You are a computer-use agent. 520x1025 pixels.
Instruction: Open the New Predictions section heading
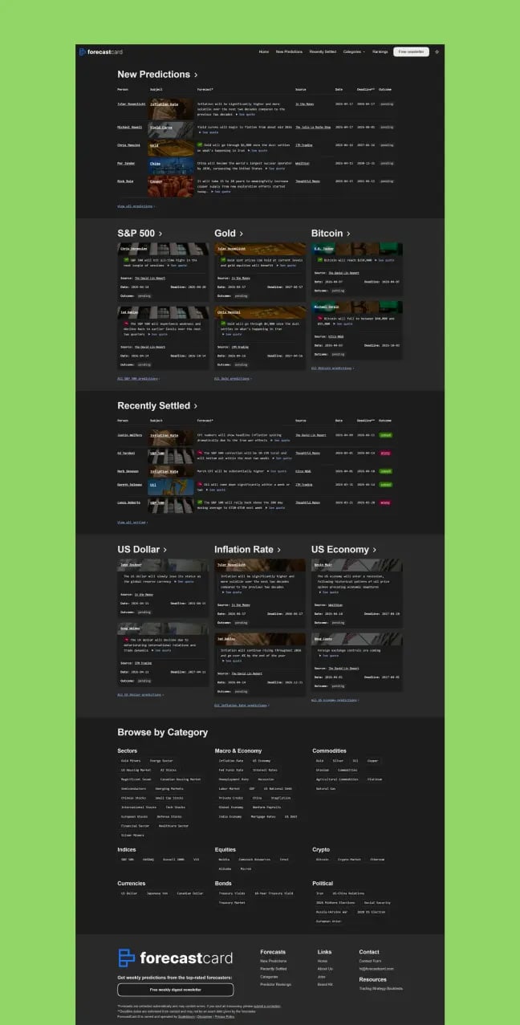[x=157, y=74]
